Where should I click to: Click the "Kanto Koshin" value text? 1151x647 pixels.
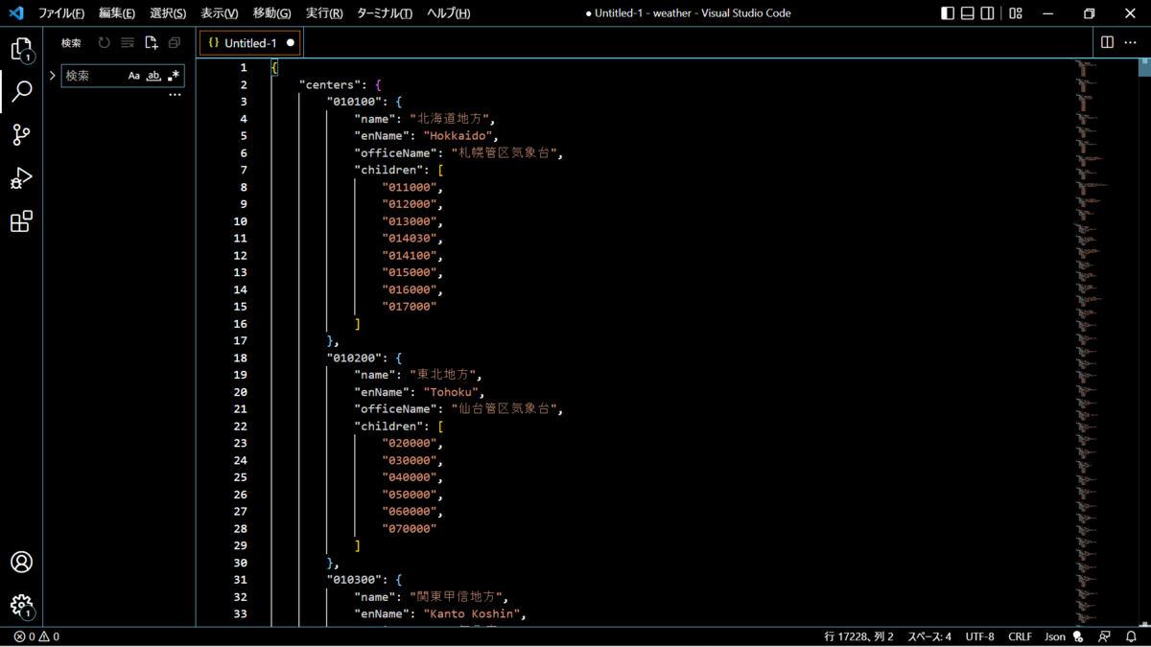472,614
